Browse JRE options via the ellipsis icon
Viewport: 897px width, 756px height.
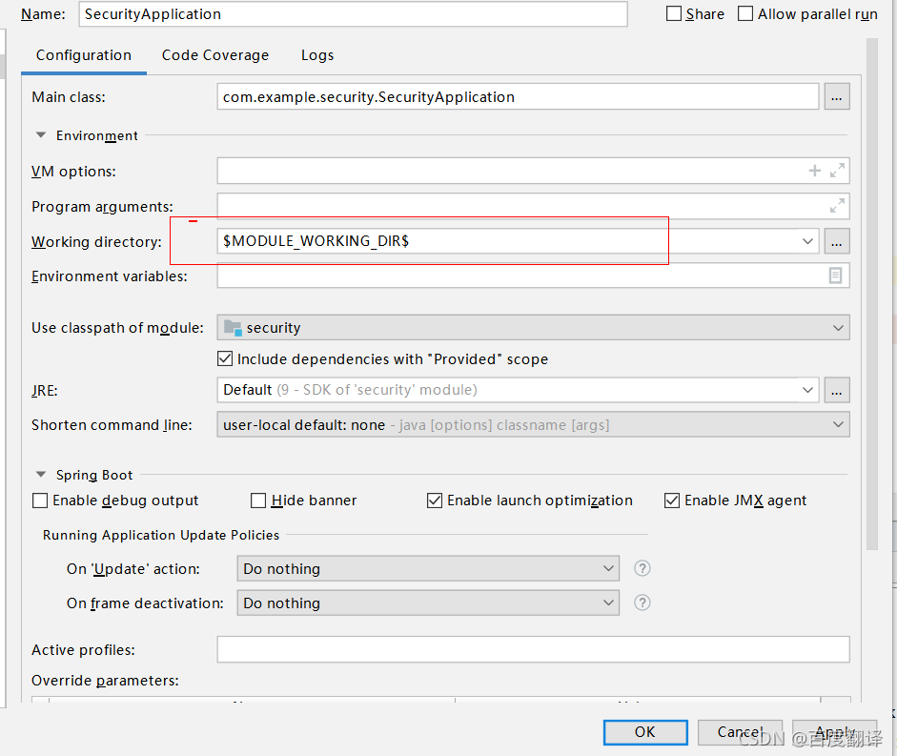(x=836, y=390)
